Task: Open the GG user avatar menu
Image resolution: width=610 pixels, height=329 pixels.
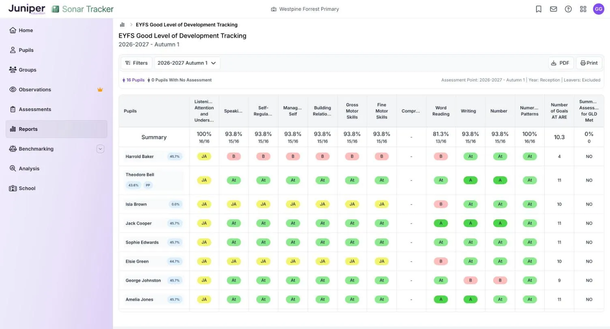Action: pos(599,9)
